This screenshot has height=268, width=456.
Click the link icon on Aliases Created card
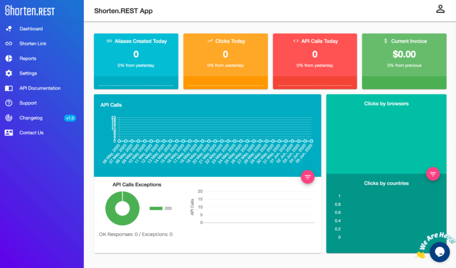tap(109, 41)
